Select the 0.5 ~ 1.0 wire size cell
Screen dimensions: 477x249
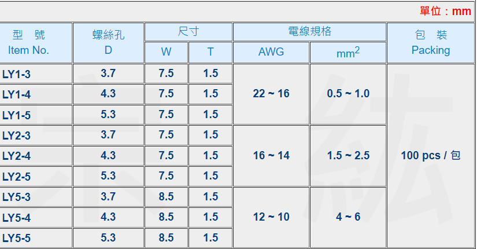(x=348, y=94)
